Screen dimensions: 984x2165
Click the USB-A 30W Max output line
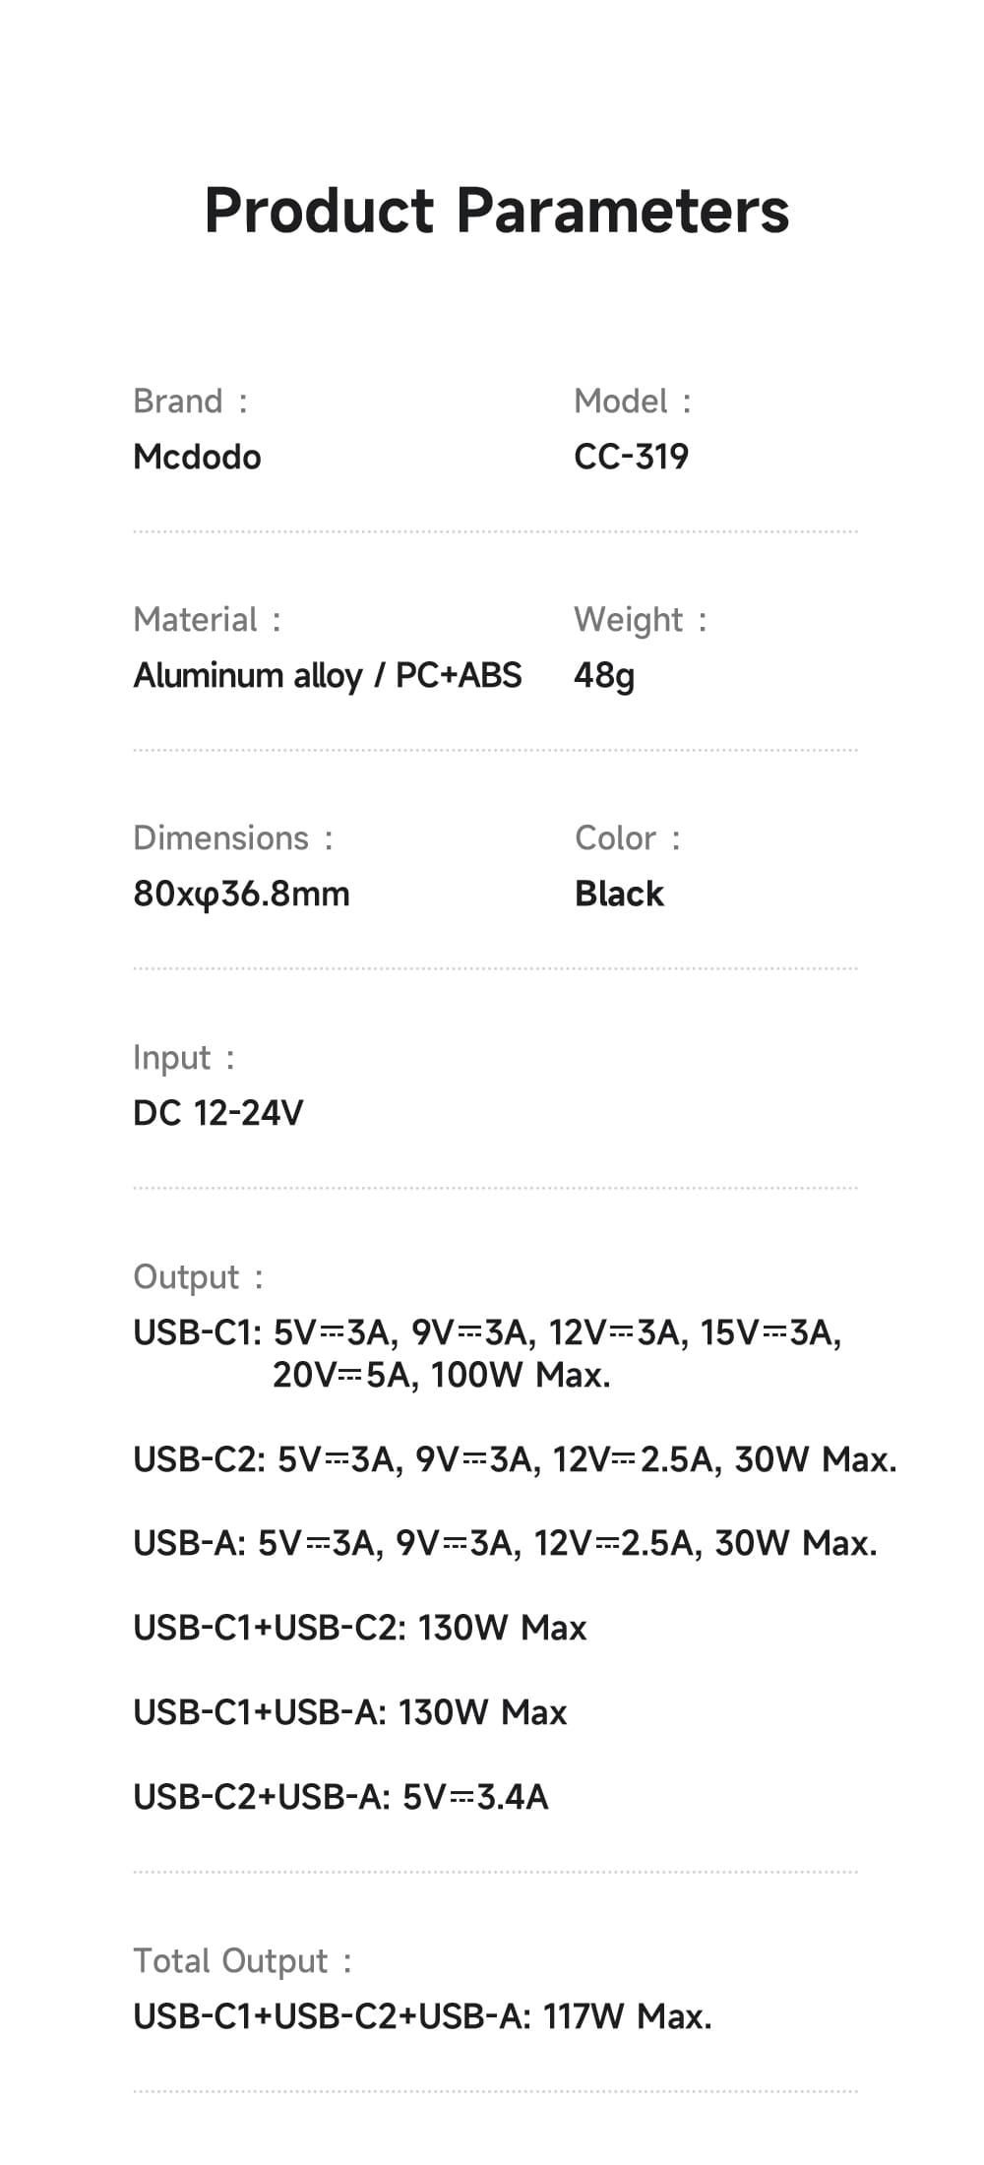(505, 1543)
